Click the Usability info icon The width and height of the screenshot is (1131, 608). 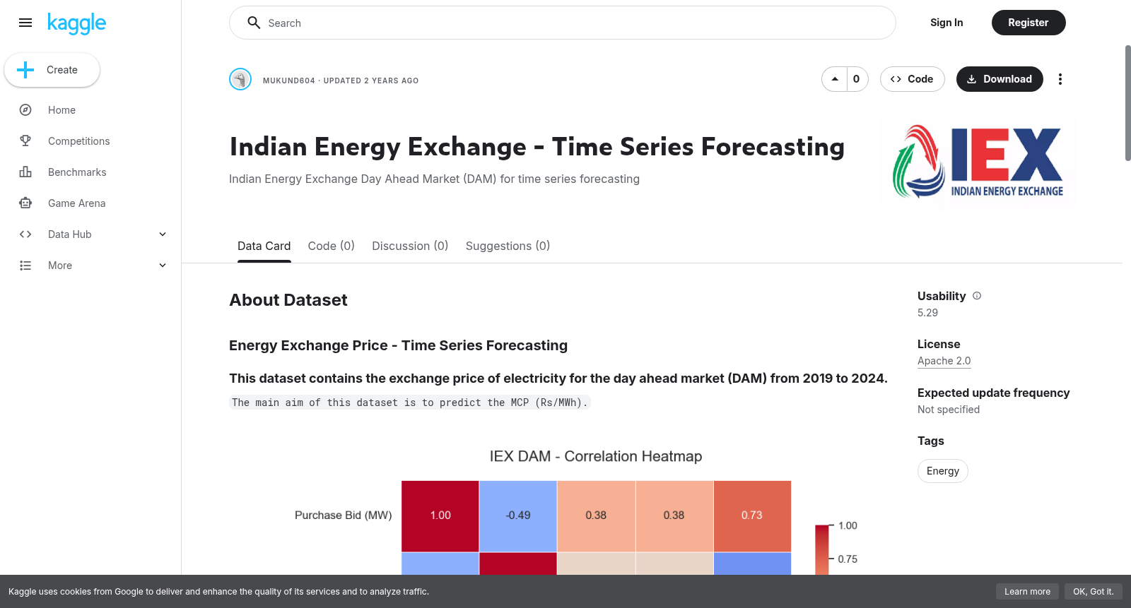coord(977,296)
